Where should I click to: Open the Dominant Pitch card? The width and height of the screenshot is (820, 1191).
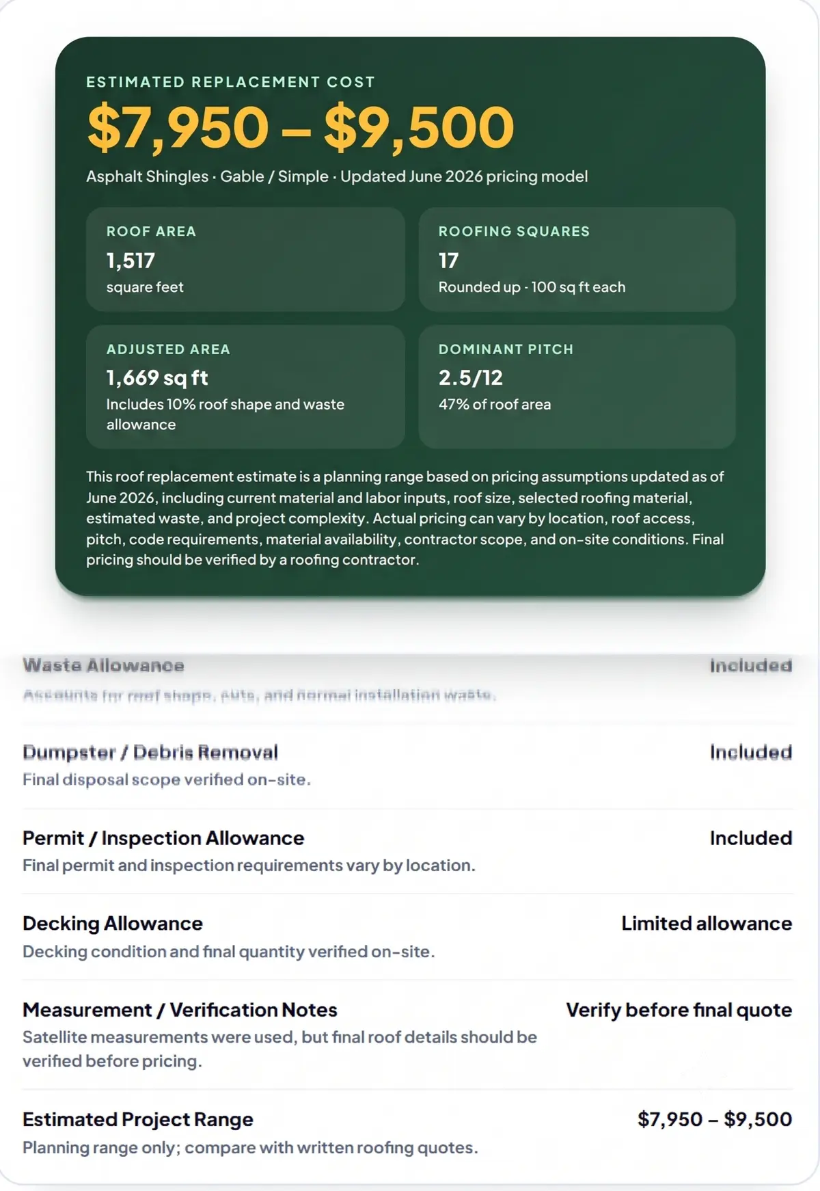click(577, 387)
